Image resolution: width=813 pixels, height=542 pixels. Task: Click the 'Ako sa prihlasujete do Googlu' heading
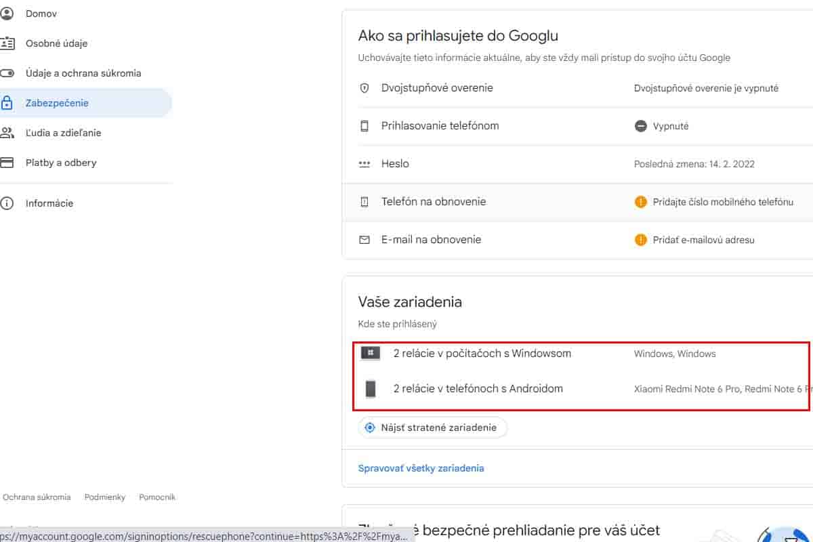pyautogui.click(x=458, y=36)
